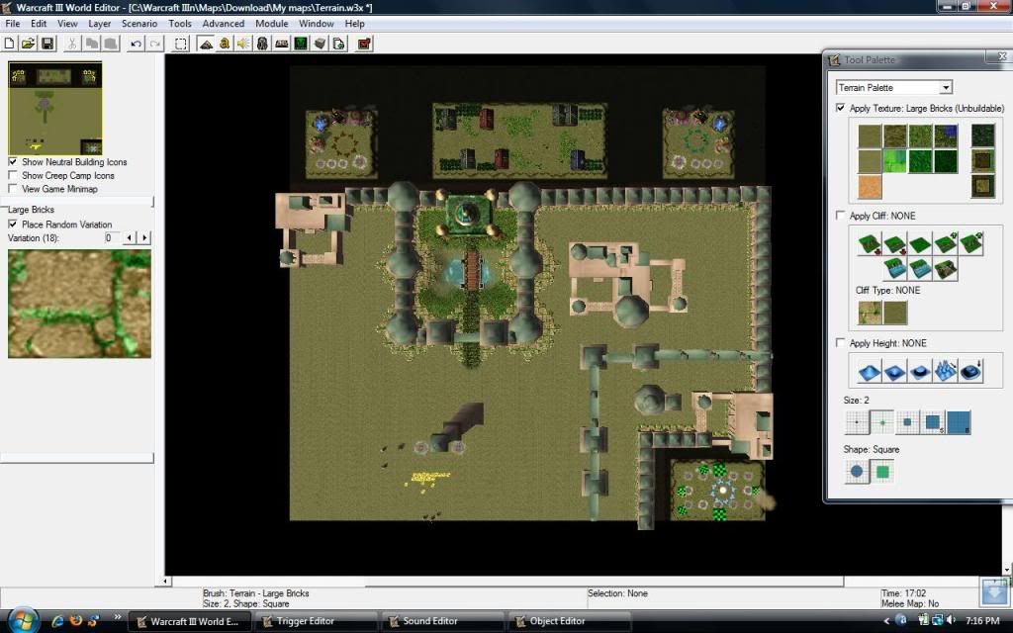
Task: Choose brush size 2 in the palette
Action: click(881, 422)
